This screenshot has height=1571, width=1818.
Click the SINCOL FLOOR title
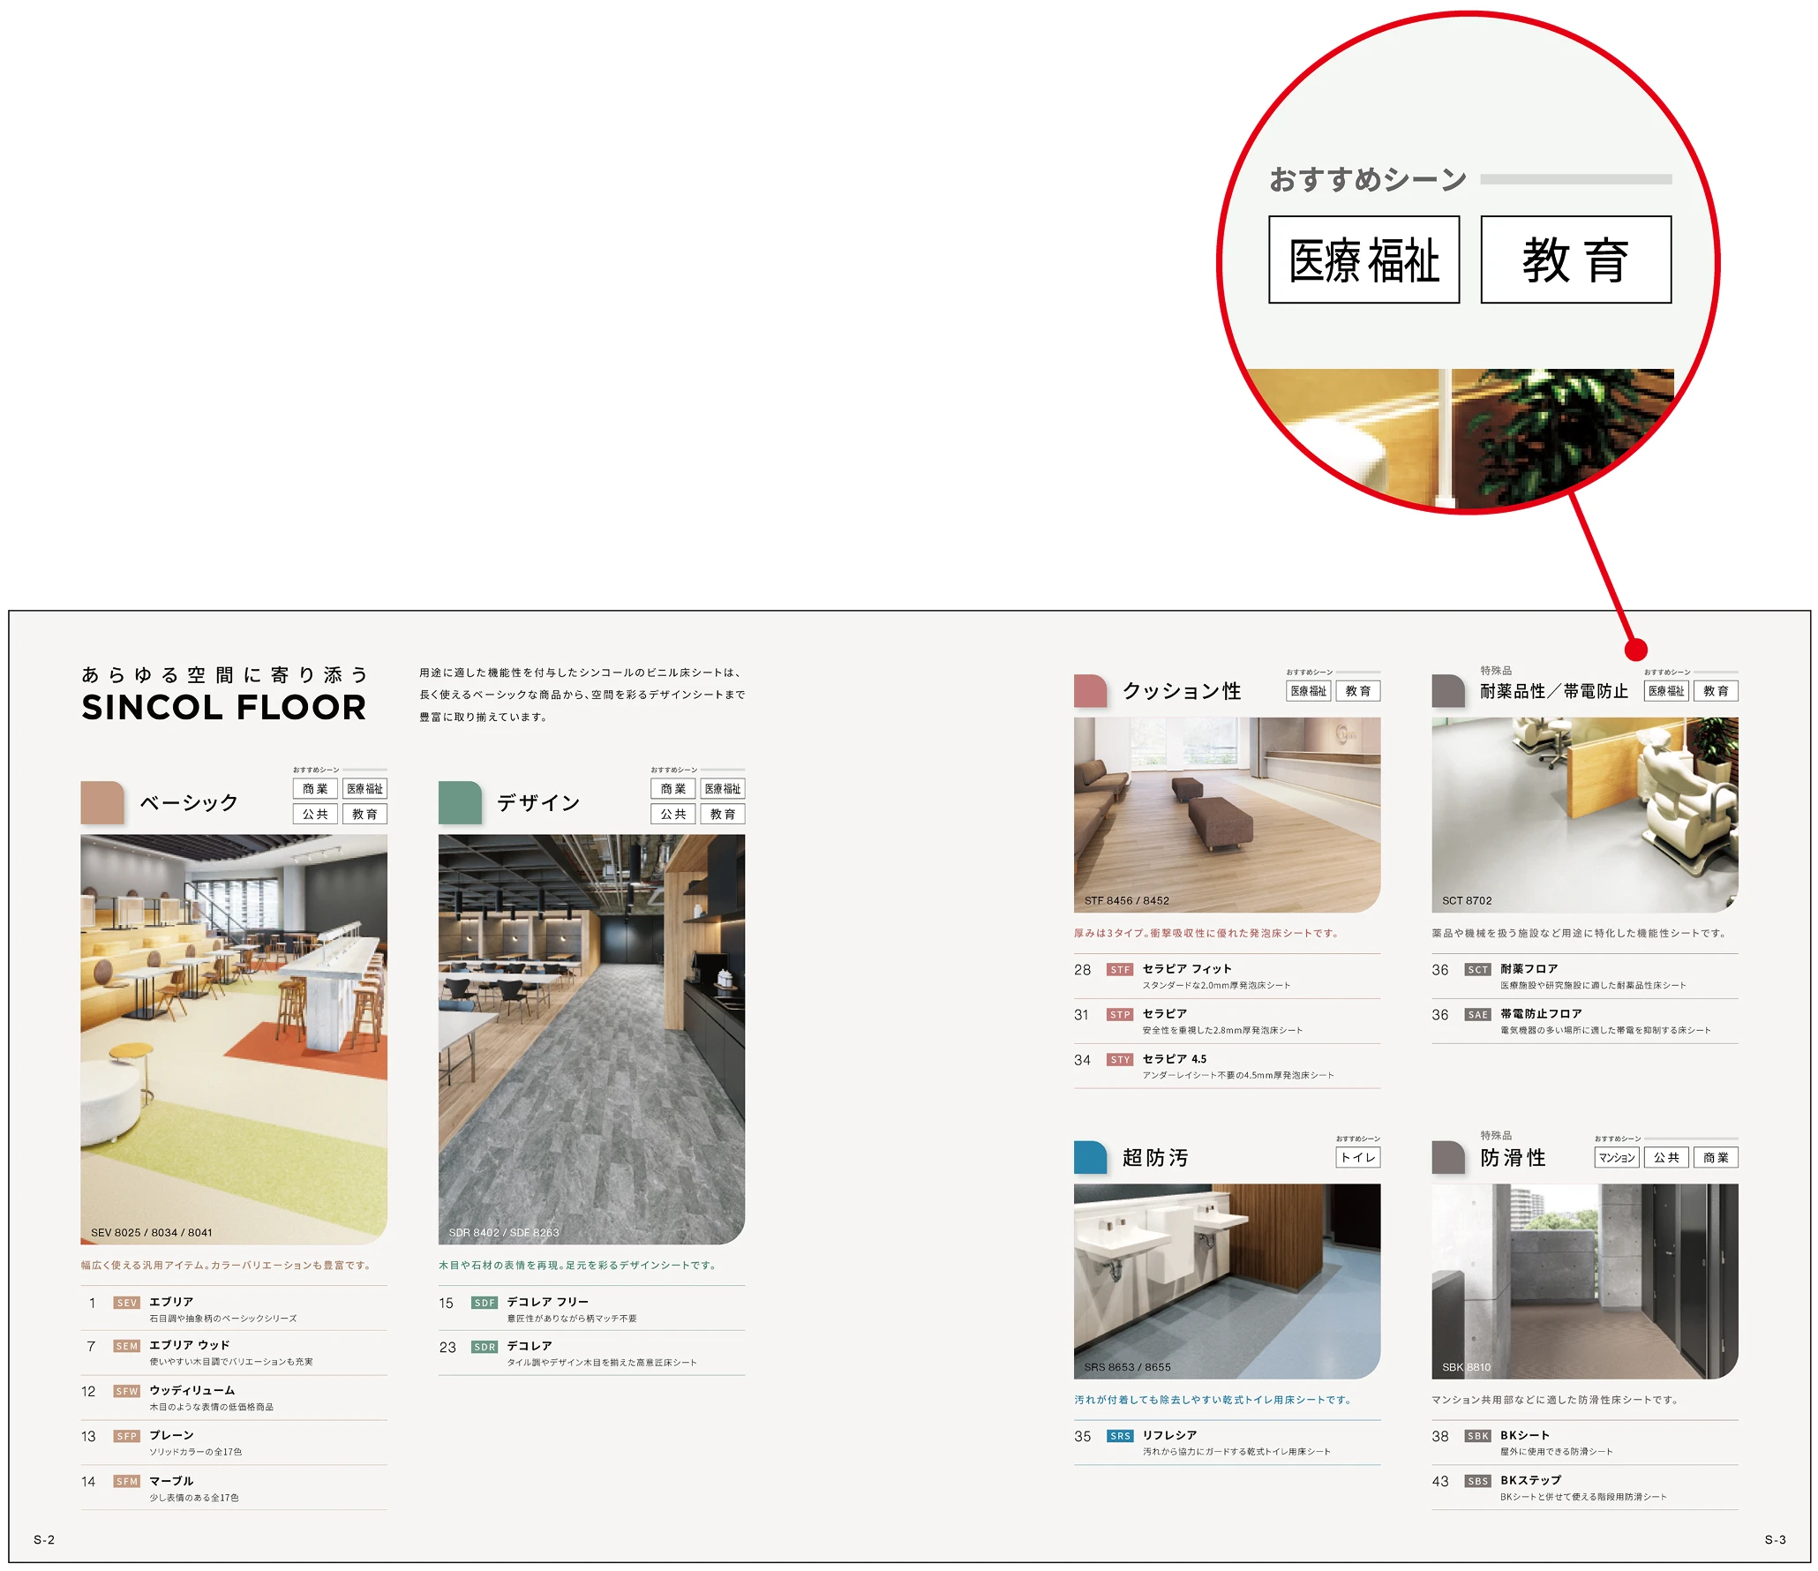(224, 708)
